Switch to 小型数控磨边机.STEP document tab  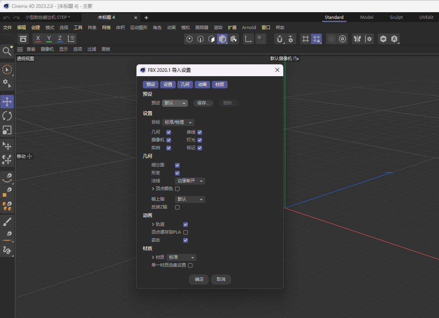point(47,17)
